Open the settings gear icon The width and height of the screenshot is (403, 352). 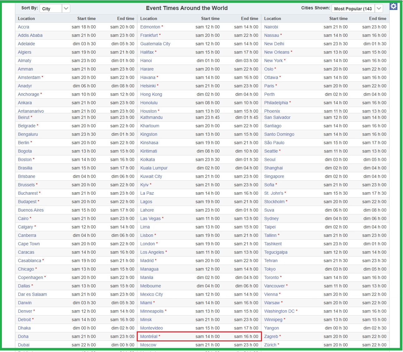click(x=393, y=6)
